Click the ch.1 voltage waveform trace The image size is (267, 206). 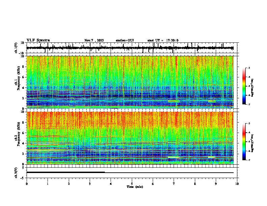click(130, 48)
